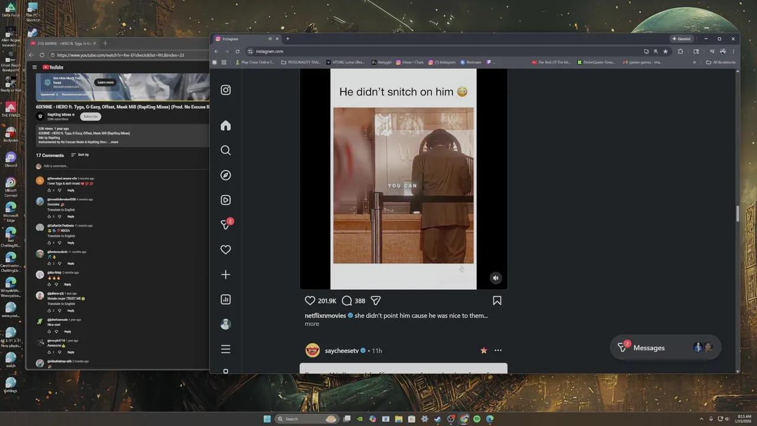The width and height of the screenshot is (757, 426).
Task: Open Instagram Search in sidebar
Action: point(225,150)
